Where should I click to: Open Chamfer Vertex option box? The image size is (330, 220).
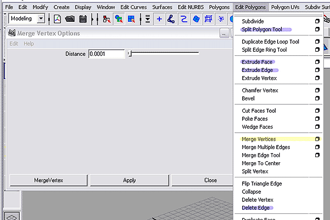[317, 90]
